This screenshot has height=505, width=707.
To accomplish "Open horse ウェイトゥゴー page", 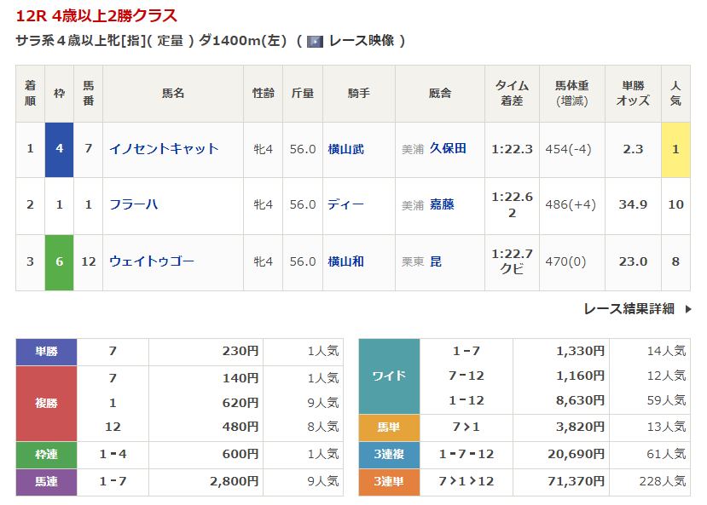I will pyautogui.click(x=151, y=261).
